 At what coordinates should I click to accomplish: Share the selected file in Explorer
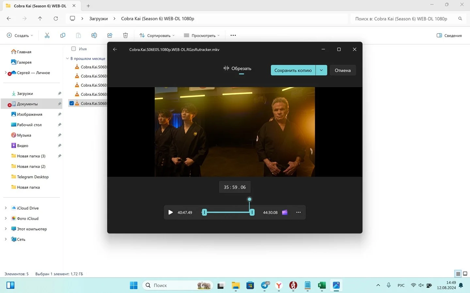point(110,35)
